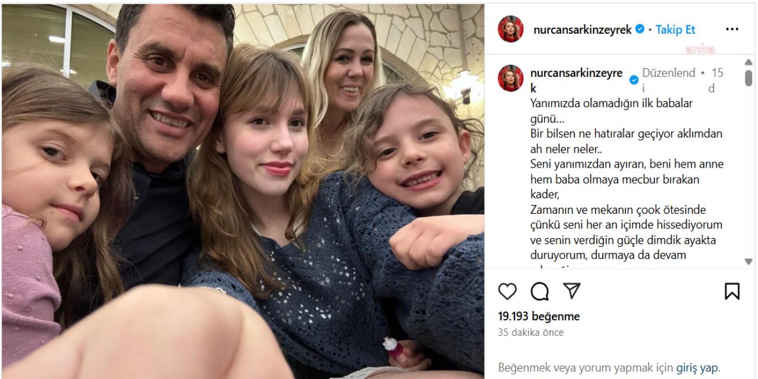Share the post via paper plane icon
The width and height of the screenshot is (758, 379).
click(x=571, y=291)
